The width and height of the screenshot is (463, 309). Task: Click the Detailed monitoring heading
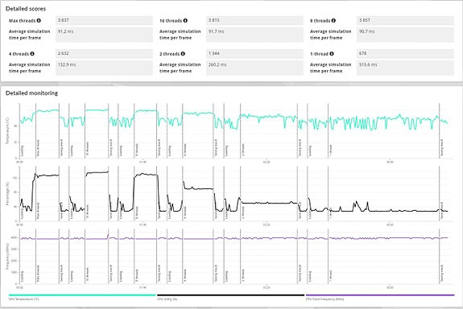31,93
